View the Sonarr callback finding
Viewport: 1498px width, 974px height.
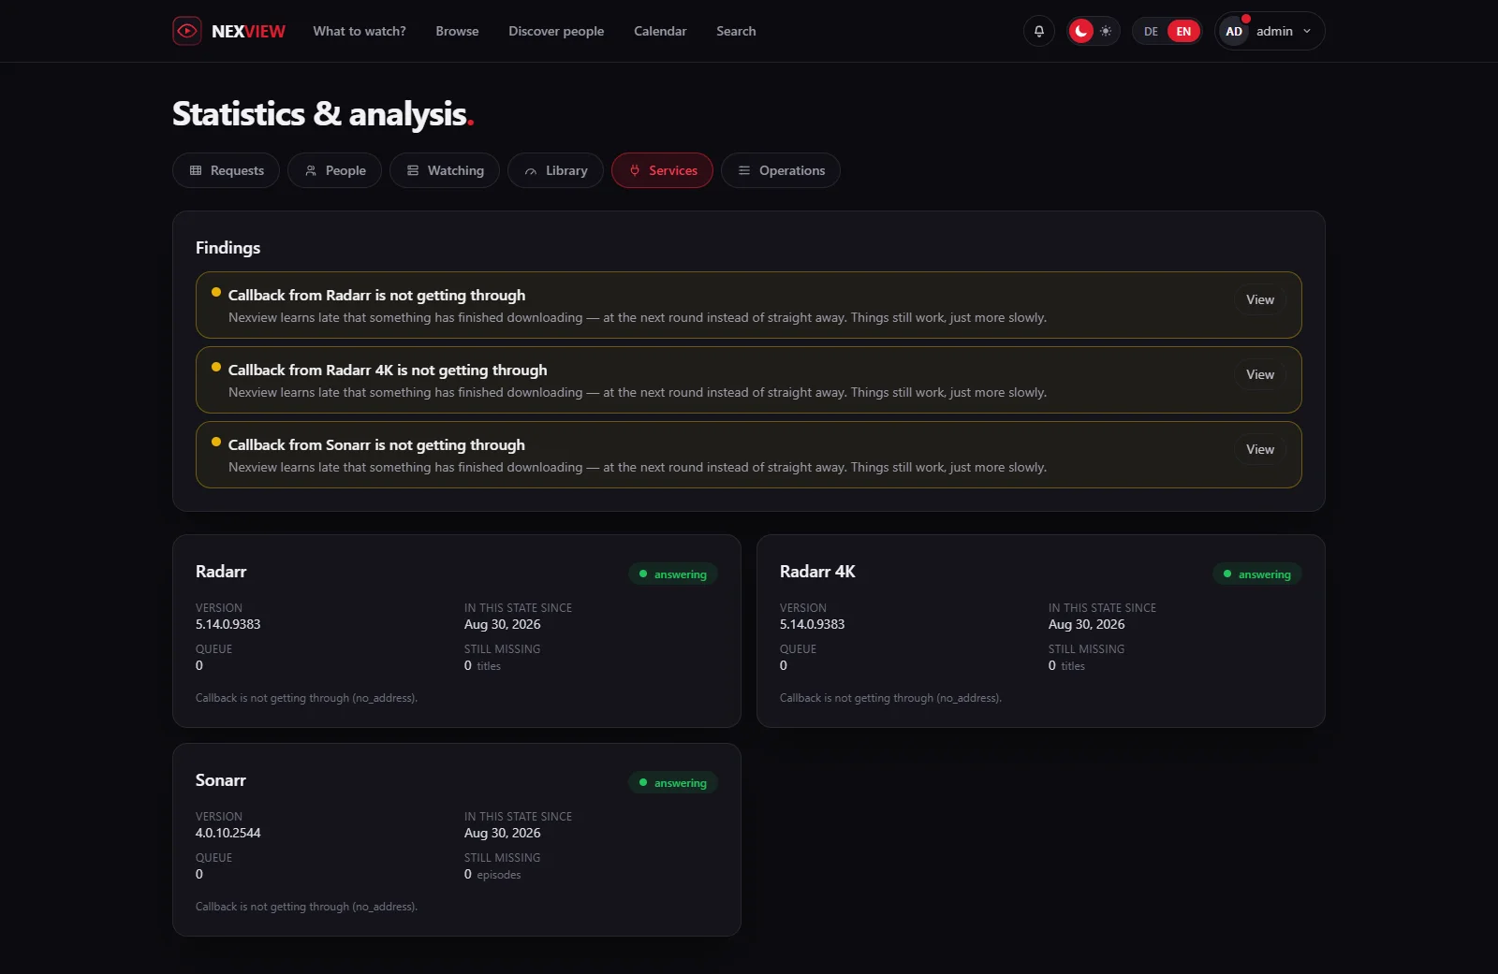click(1260, 449)
